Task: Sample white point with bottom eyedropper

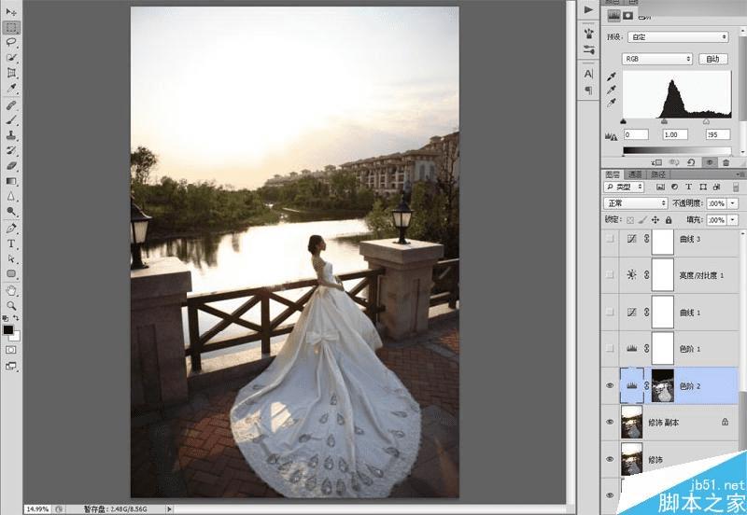Action: point(612,103)
